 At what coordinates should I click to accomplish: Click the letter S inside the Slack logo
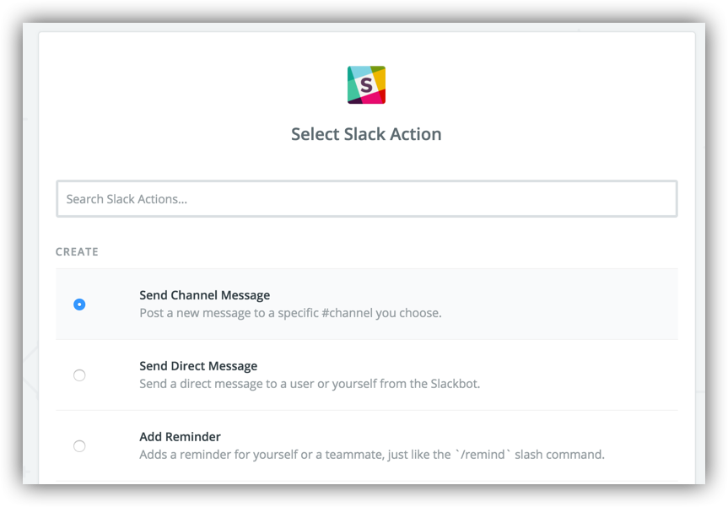pyautogui.click(x=366, y=85)
